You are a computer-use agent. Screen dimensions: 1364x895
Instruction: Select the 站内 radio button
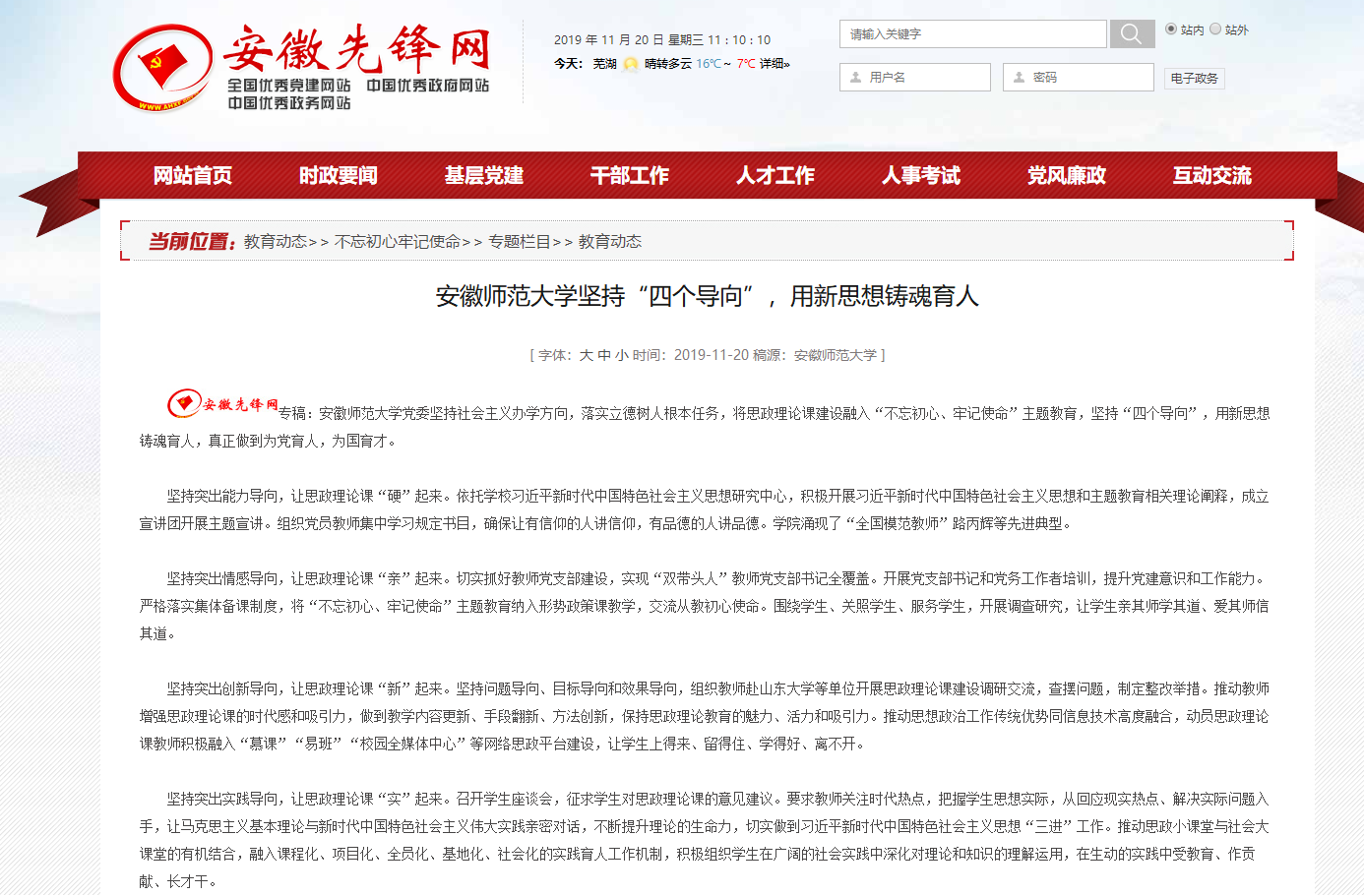pos(1171,29)
